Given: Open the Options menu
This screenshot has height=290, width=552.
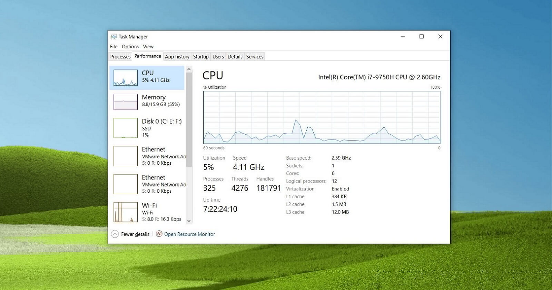Looking at the screenshot, I should [130, 47].
